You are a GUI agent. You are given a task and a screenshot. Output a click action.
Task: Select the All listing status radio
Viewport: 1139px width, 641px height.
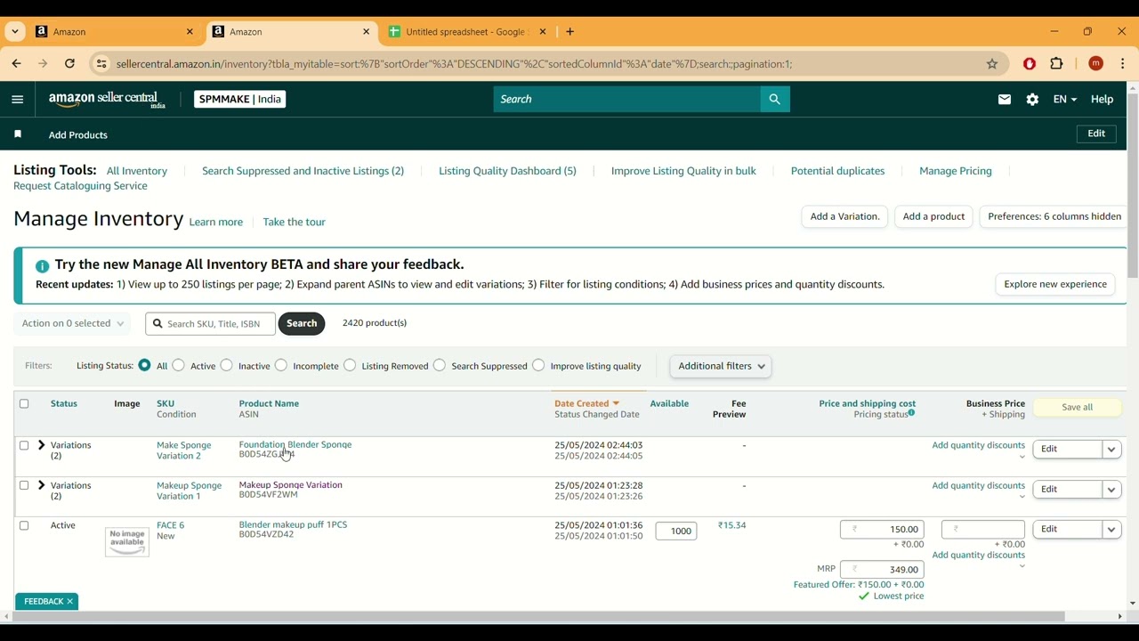point(144,365)
